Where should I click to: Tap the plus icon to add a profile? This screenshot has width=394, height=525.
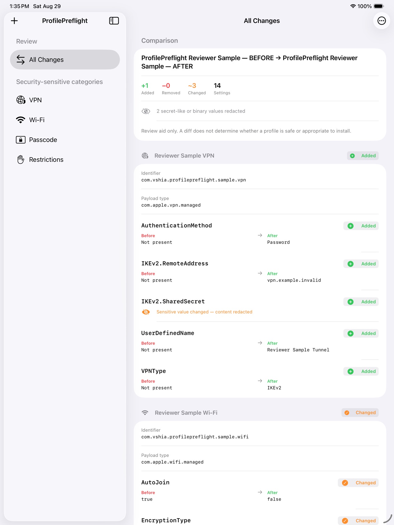pos(14,21)
